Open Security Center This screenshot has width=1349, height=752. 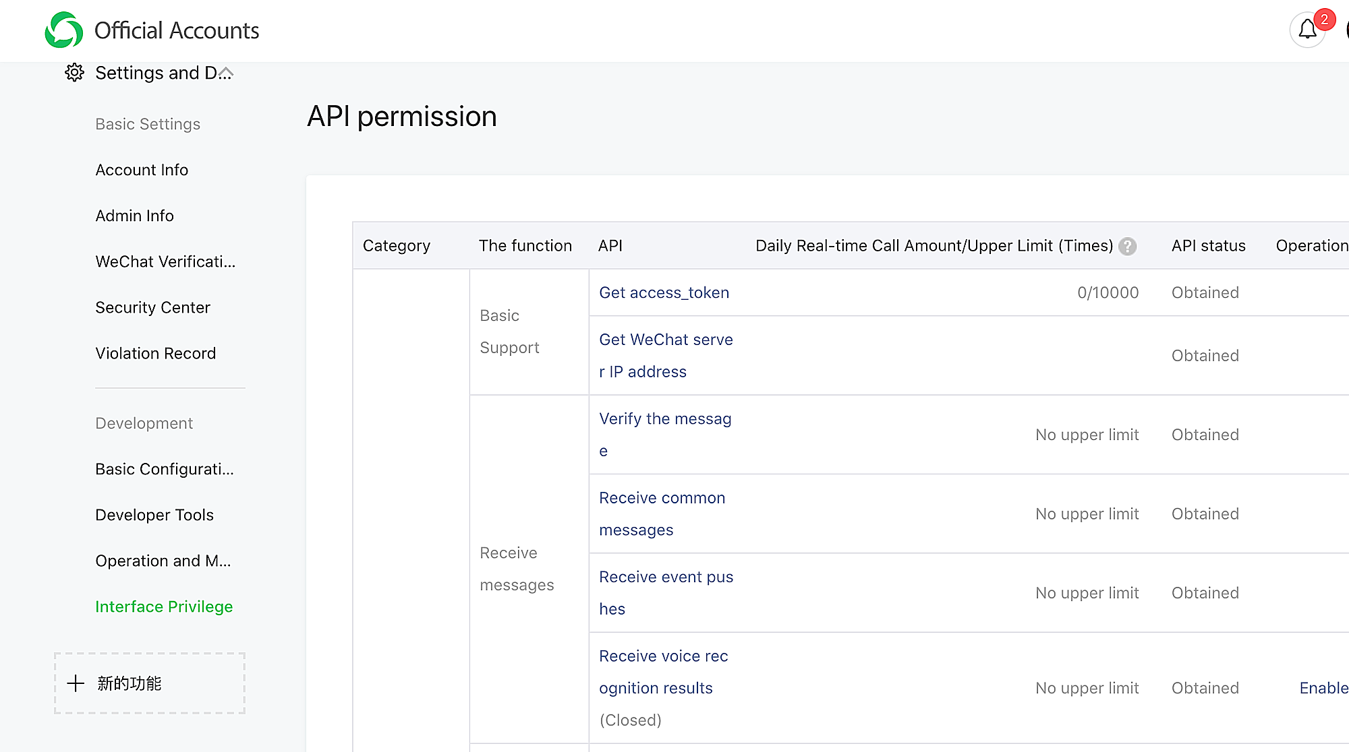[x=152, y=307]
